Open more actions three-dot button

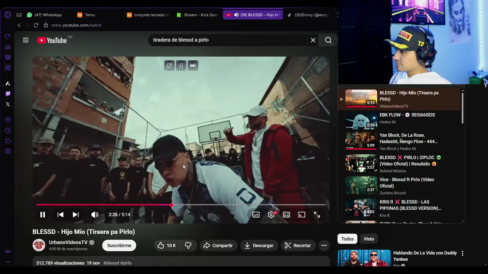(324, 245)
